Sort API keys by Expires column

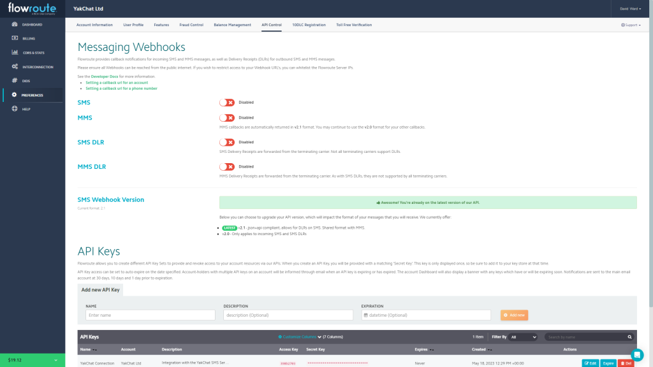click(x=432, y=350)
